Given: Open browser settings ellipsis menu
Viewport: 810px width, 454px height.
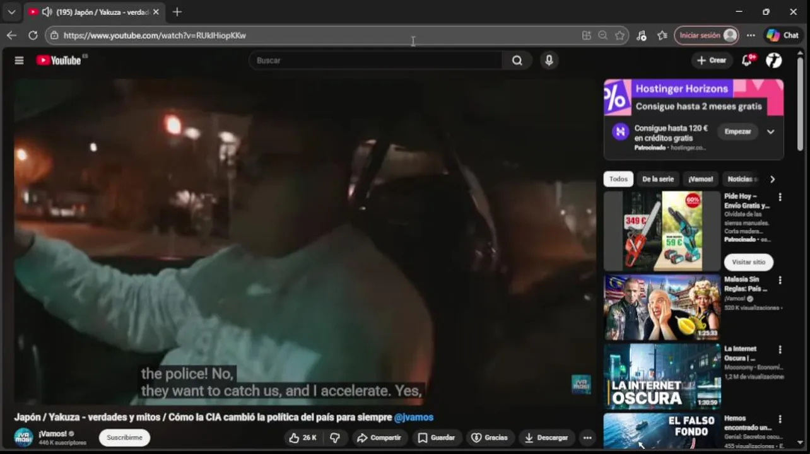Looking at the screenshot, I should point(751,35).
